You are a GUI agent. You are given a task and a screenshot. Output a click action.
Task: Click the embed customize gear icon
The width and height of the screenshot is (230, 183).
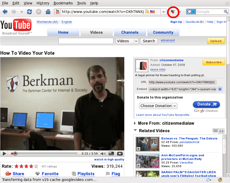click(220, 89)
